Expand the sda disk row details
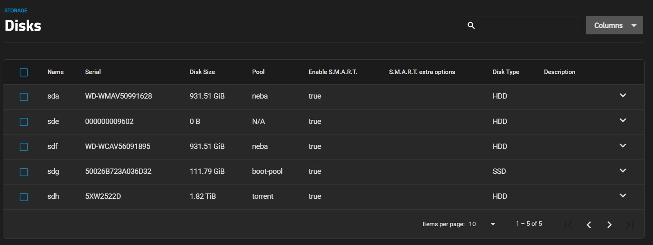Screen dimensions: 653x245 tap(623, 96)
